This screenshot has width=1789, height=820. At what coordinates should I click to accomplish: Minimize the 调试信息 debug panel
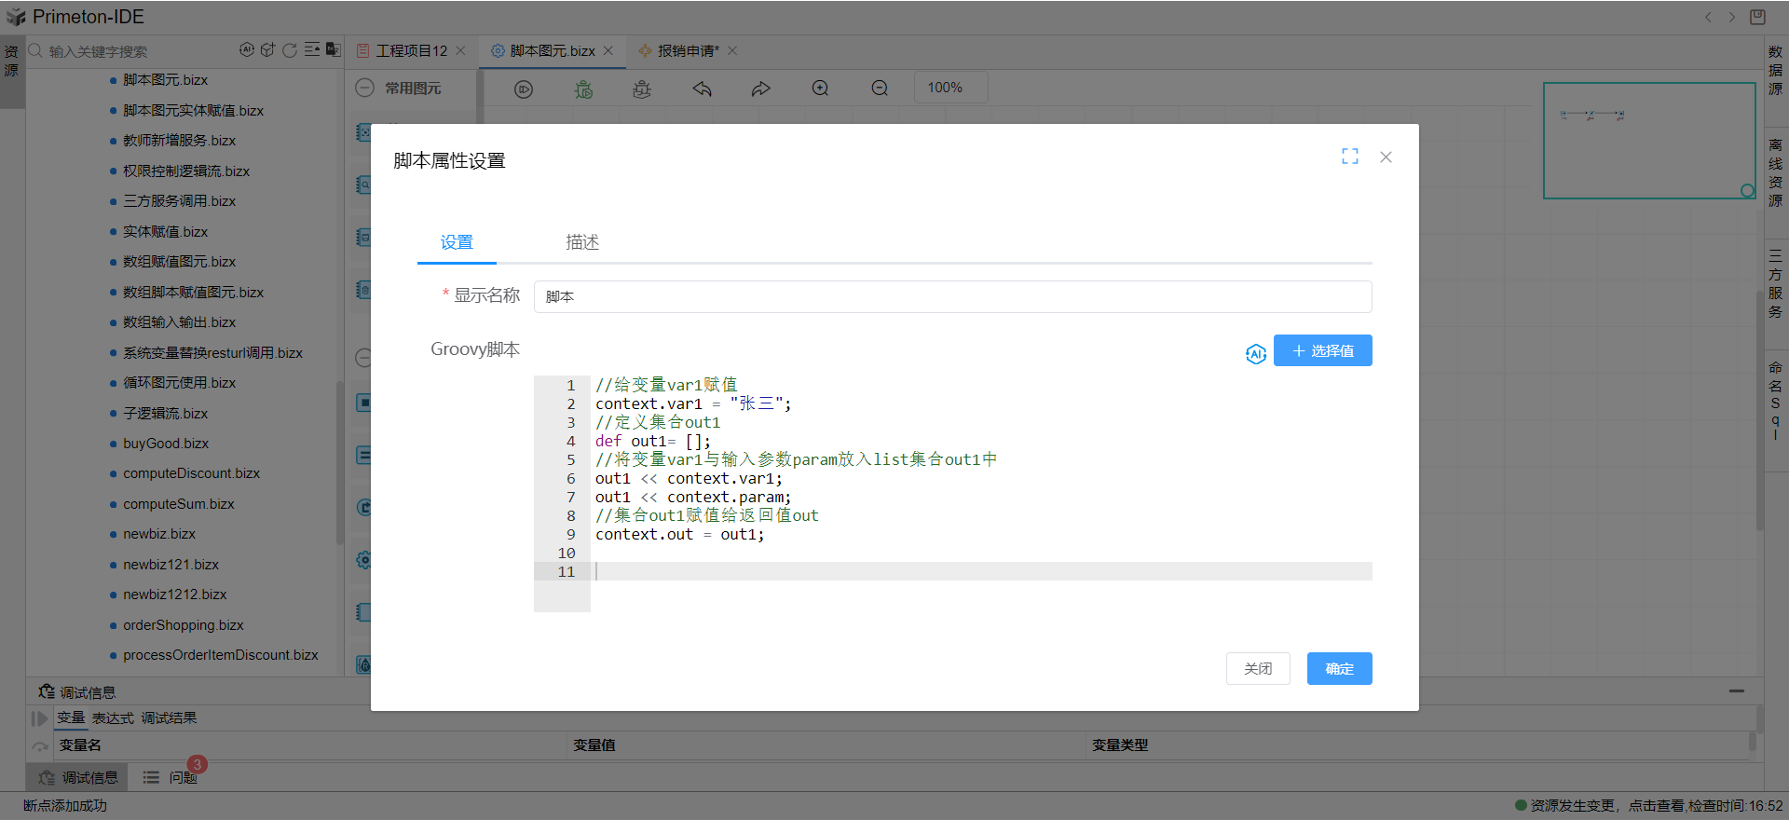point(1736,691)
